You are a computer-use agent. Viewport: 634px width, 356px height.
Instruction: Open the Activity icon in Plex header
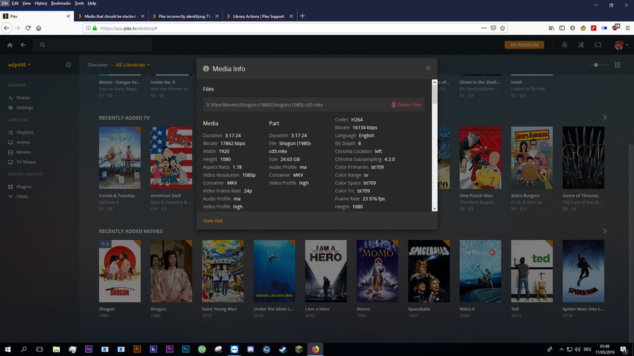pyautogui.click(x=565, y=45)
